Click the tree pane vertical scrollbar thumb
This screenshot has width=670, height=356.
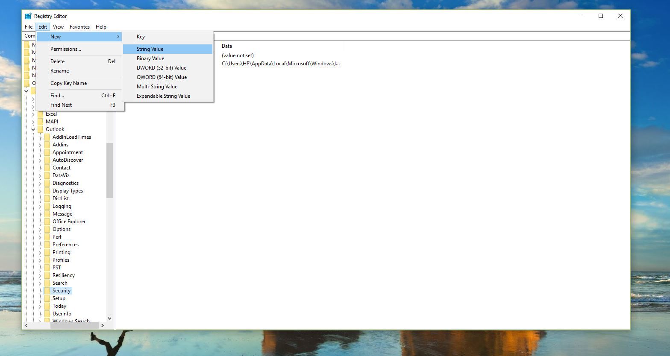109,170
